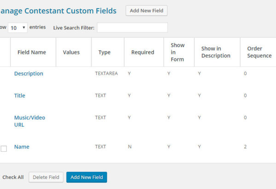Screen dimensions: 276x189
Task: Click the order sequence value 2 for Name
Action: (245, 147)
